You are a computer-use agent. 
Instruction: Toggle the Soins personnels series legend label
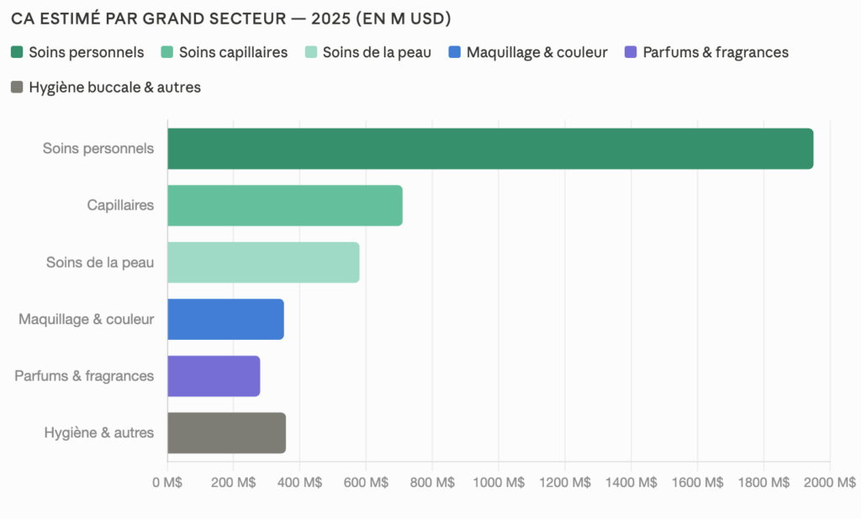(86, 52)
